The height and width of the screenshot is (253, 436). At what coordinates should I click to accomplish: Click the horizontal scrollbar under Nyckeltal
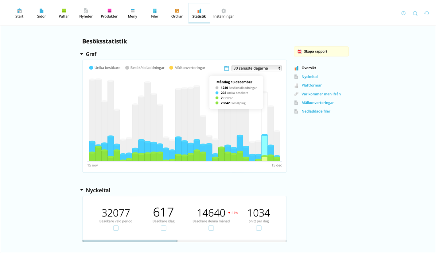pos(130,241)
